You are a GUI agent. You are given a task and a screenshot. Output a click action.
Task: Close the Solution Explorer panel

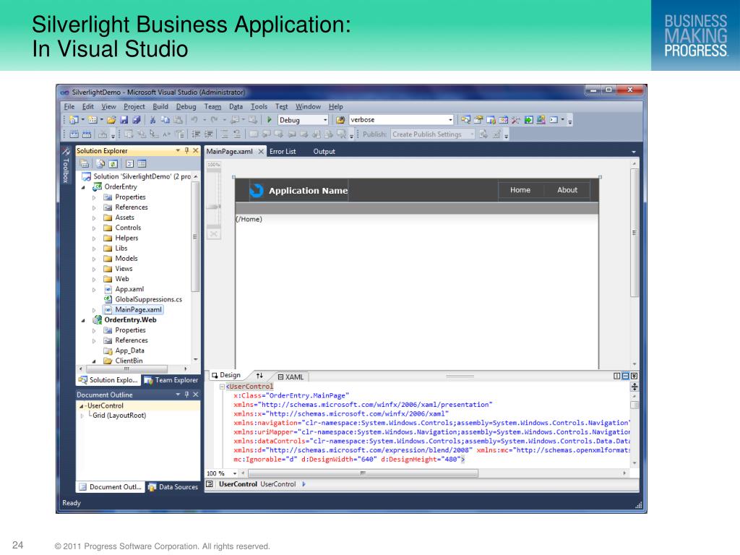pyautogui.click(x=196, y=150)
